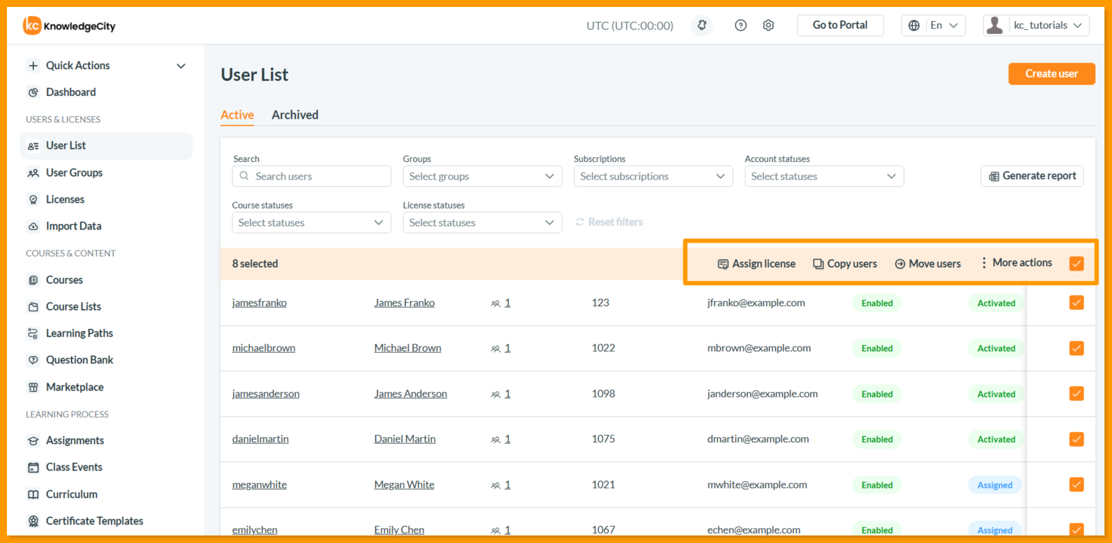
Task: Open the License statuses dropdown
Action: [482, 223]
